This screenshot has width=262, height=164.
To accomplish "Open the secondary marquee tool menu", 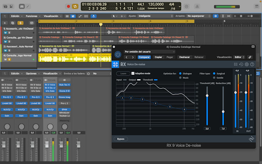I will pos(123,16).
